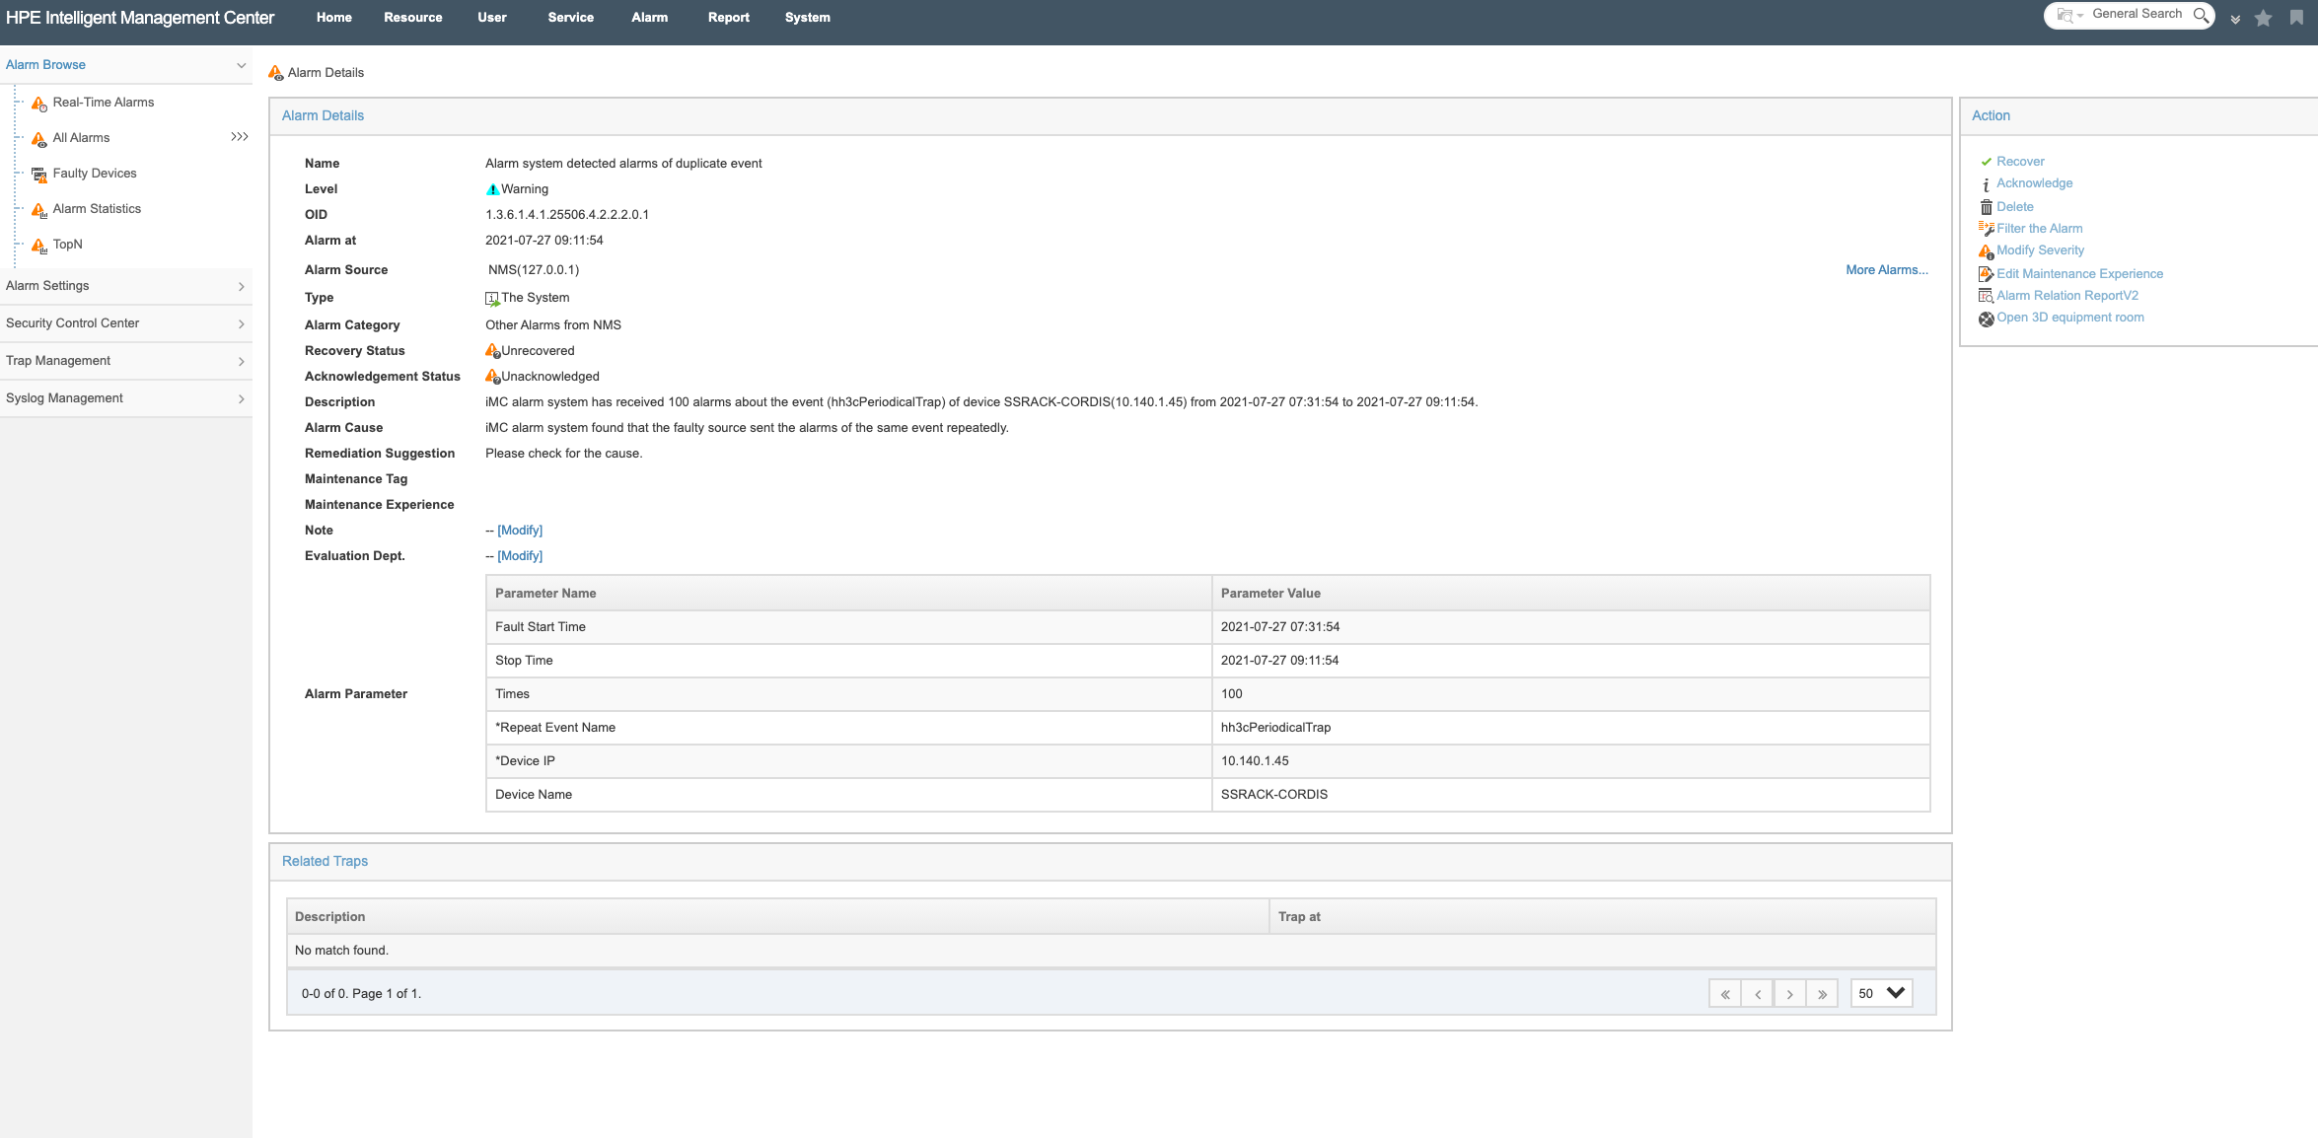
Task: Click Modify link next to Note
Action: click(x=520, y=531)
